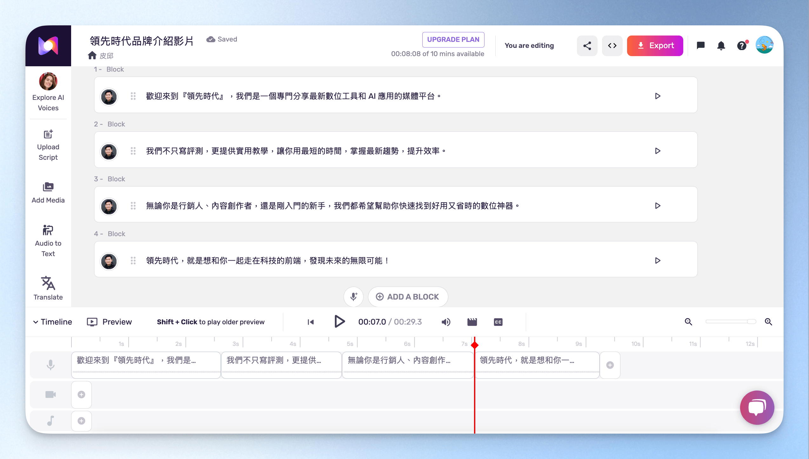Click drag handle of Block 4
This screenshot has height=459, width=809.
click(x=133, y=261)
